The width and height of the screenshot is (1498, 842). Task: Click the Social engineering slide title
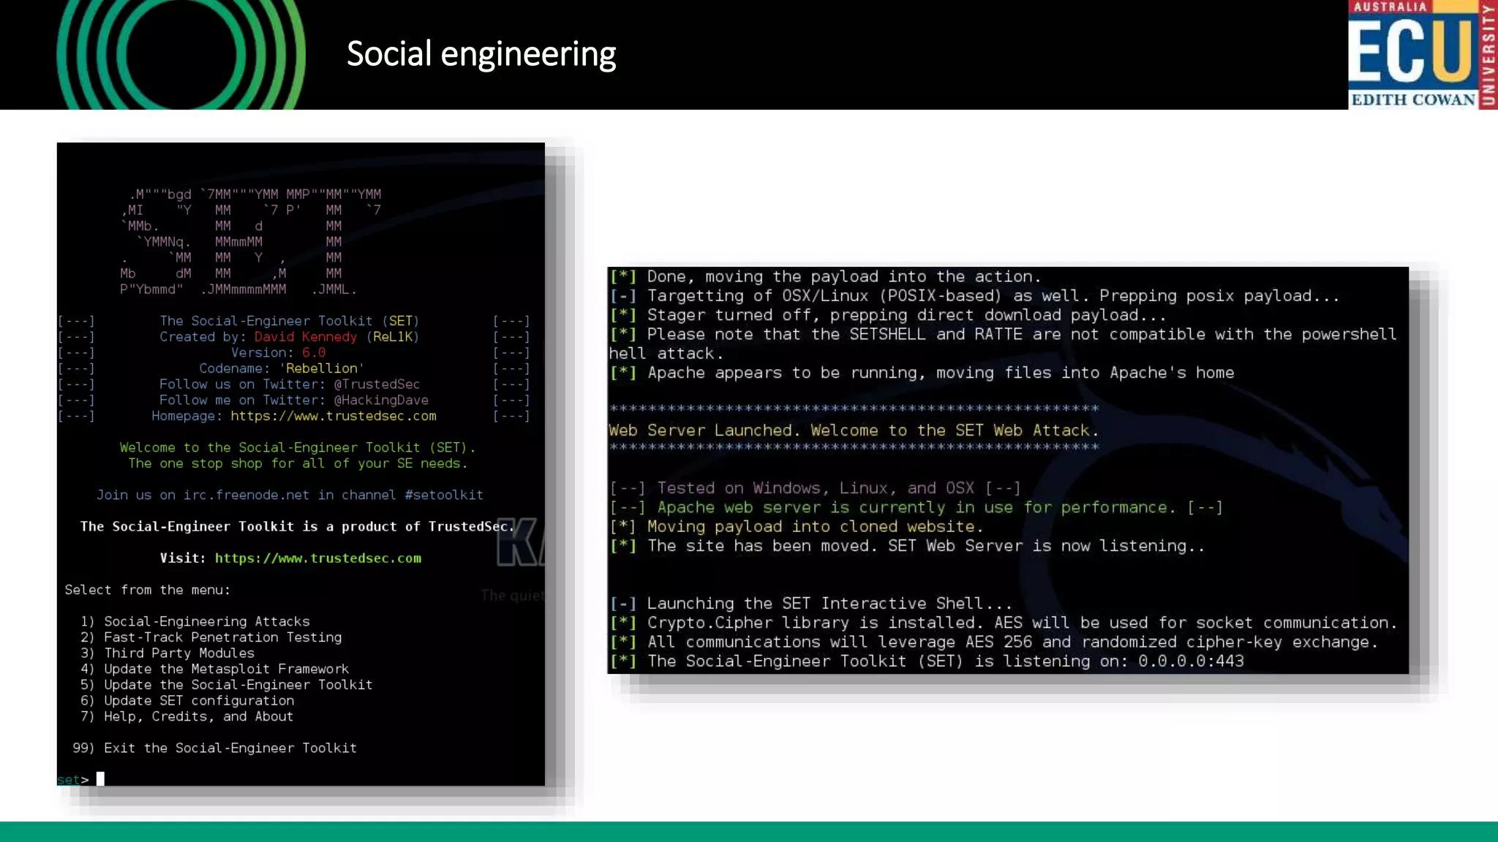coord(481,54)
